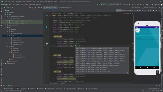Click the Profile app gauge icon
This screenshot has height=92, width=163.
point(138,5)
